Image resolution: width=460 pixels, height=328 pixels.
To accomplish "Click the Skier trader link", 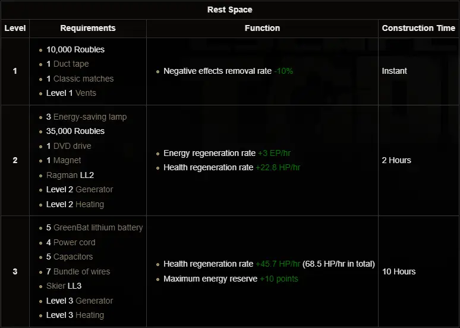I will [56, 286].
